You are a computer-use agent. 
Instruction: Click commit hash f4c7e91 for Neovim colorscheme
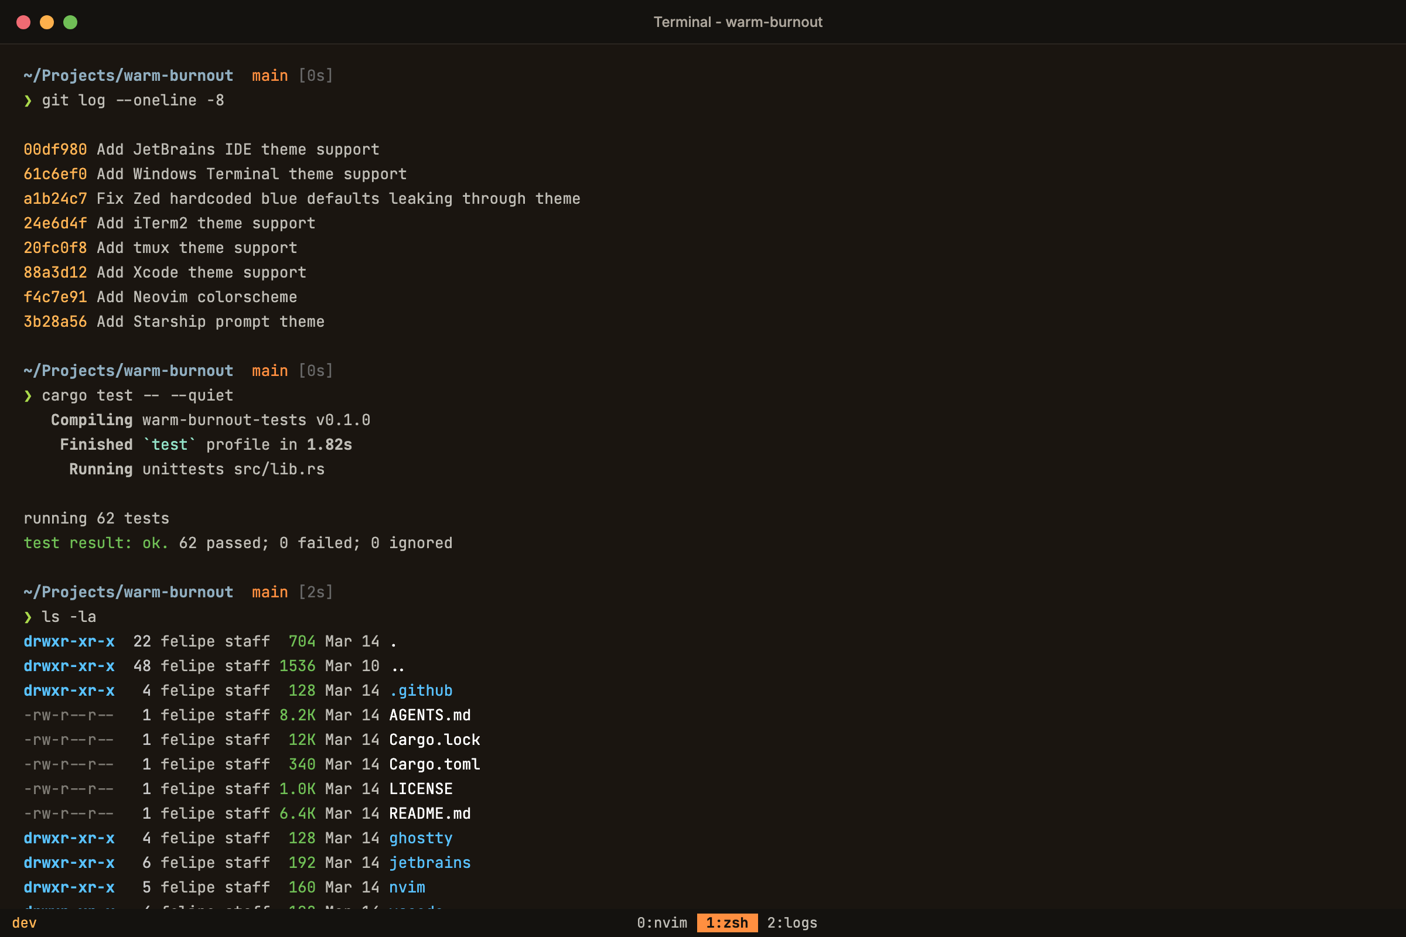coord(55,297)
